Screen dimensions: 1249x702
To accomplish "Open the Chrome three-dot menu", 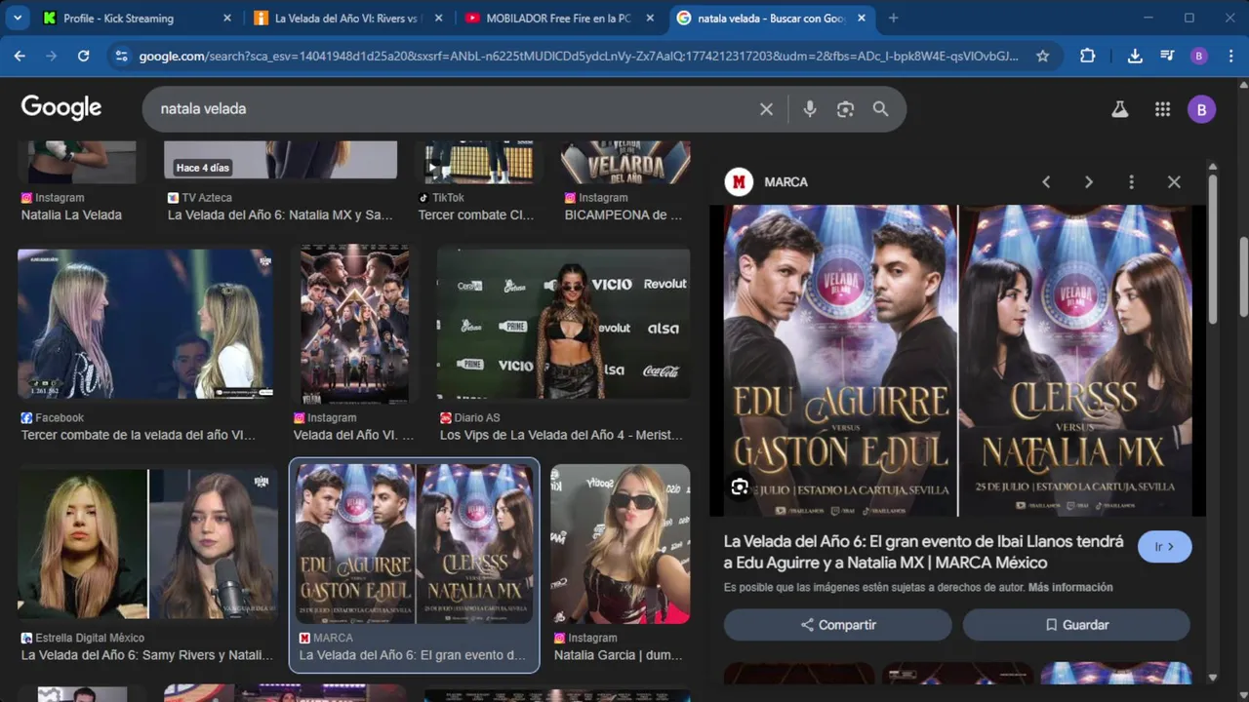I will click(x=1230, y=57).
